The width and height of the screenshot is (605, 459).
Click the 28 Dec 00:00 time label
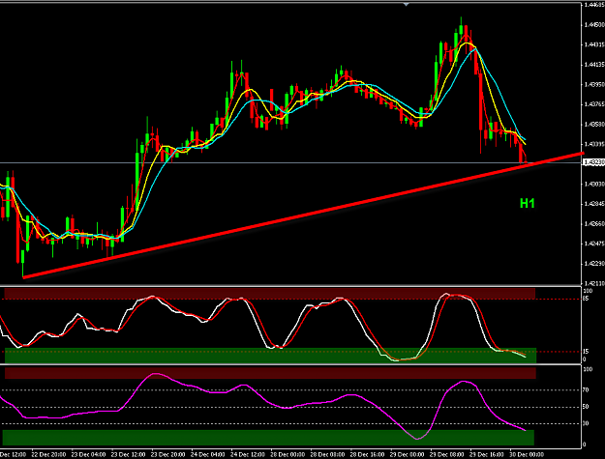(287, 455)
